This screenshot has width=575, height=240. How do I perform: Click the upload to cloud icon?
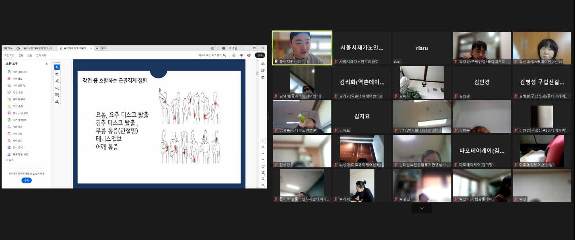(241, 55)
